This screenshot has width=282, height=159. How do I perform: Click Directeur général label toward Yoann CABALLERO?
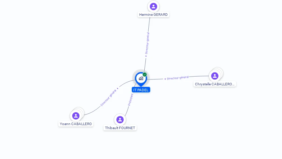click(108, 98)
